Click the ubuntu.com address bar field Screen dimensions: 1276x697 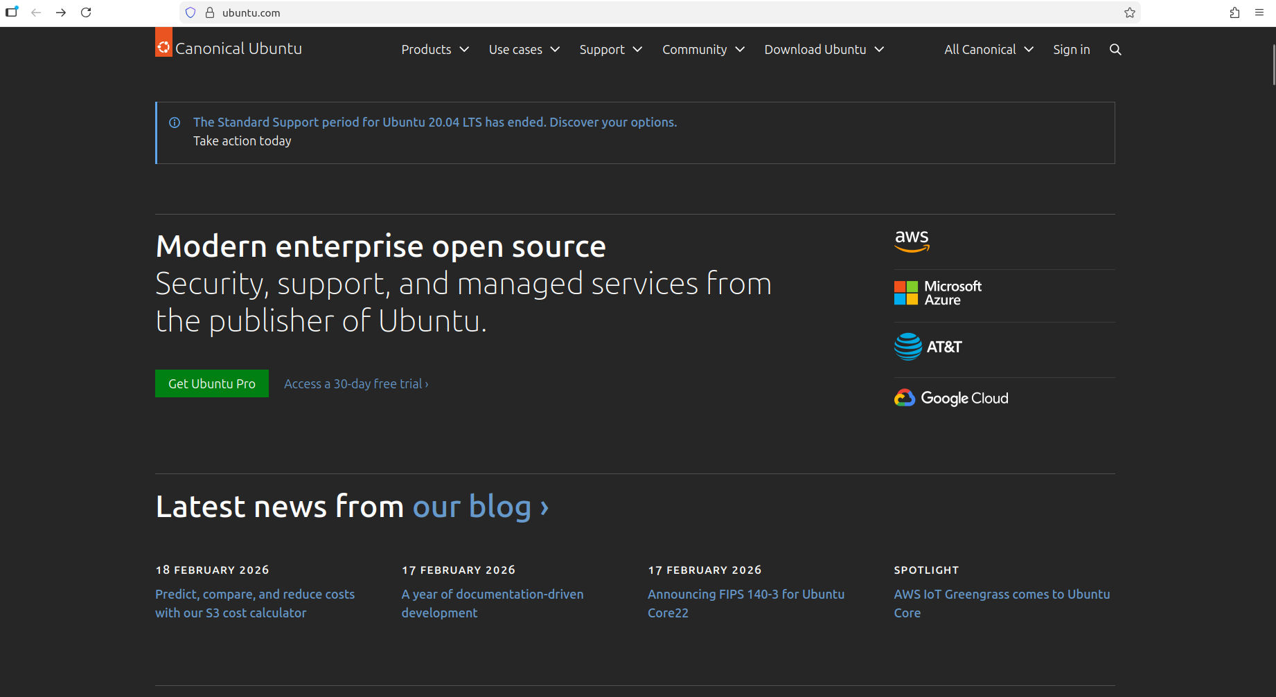point(623,12)
